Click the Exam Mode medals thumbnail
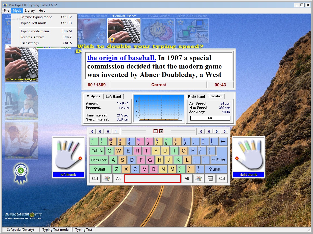Viewport: 313px width, 234px height. (x=158, y=31)
